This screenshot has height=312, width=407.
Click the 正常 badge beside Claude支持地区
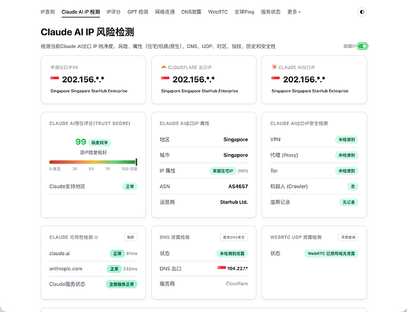pyautogui.click(x=130, y=187)
